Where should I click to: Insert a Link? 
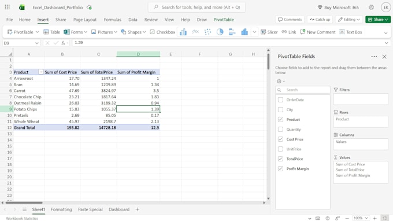[289, 32]
